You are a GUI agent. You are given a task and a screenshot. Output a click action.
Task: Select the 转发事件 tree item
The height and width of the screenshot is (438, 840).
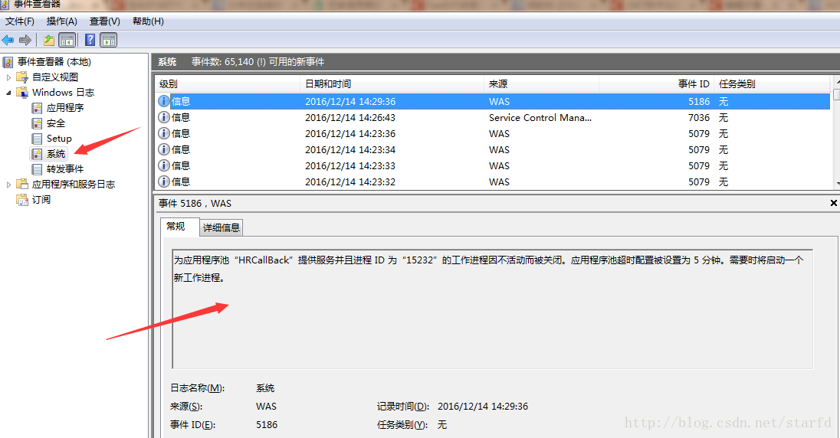pos(65,169)
